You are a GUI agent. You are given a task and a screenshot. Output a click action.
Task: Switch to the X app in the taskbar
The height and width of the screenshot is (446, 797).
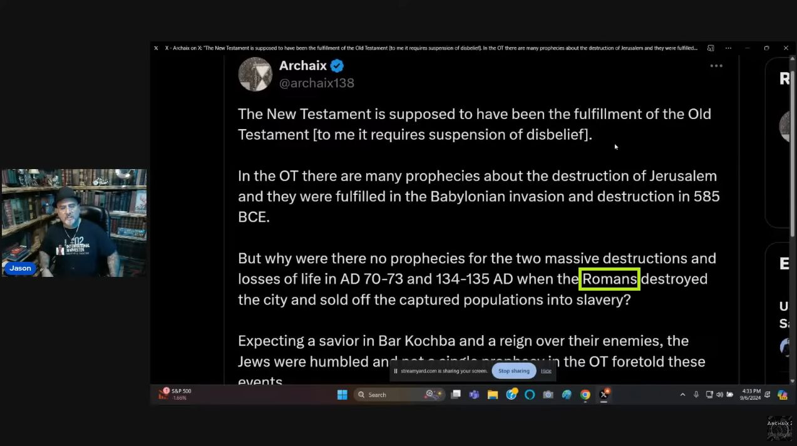(604, 395)
